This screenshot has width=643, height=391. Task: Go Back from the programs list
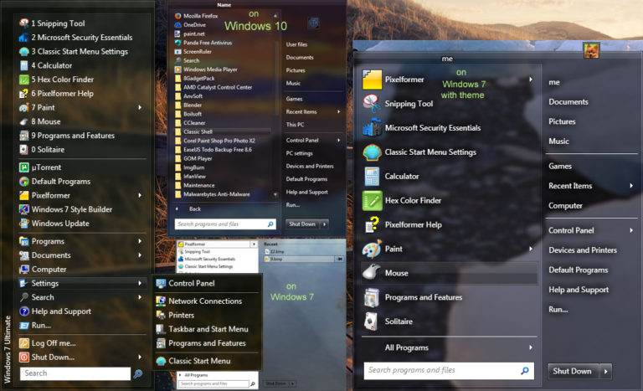click(194, 208)
